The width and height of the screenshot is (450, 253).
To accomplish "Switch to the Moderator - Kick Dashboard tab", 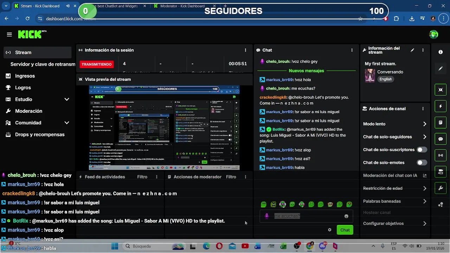I will pyautogui.click(x=182, y=6).
